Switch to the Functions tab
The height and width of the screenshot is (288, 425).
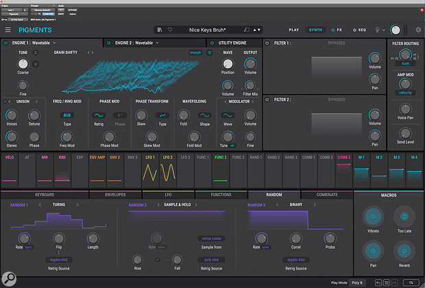pyautogui.click(x=221, y=195)
